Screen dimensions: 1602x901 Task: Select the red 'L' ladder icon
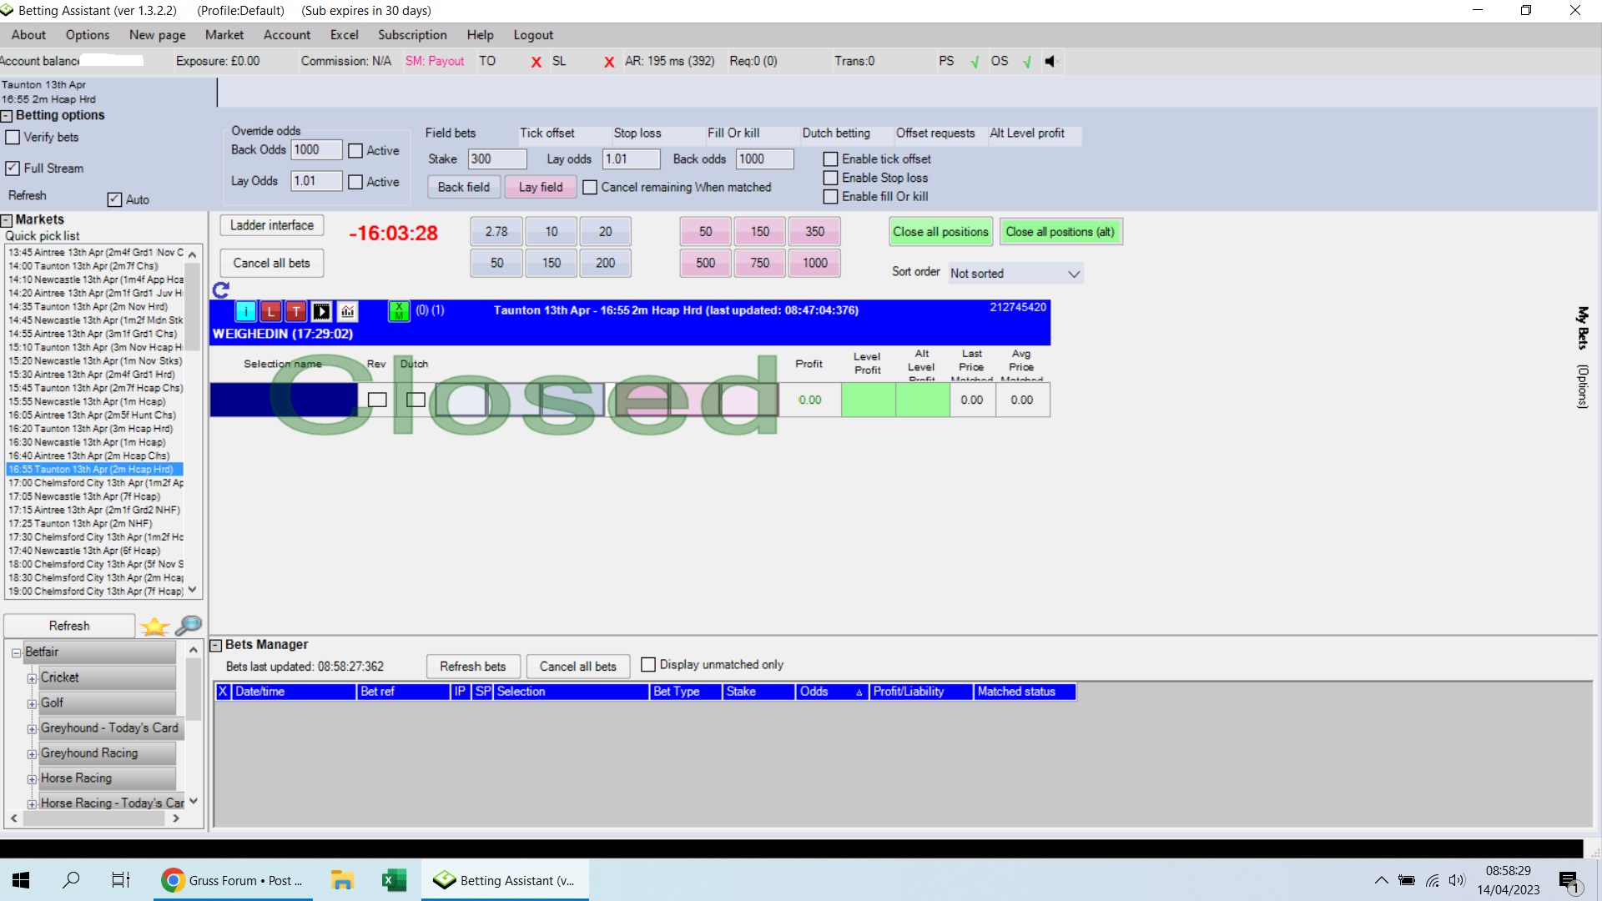(271, 311)
